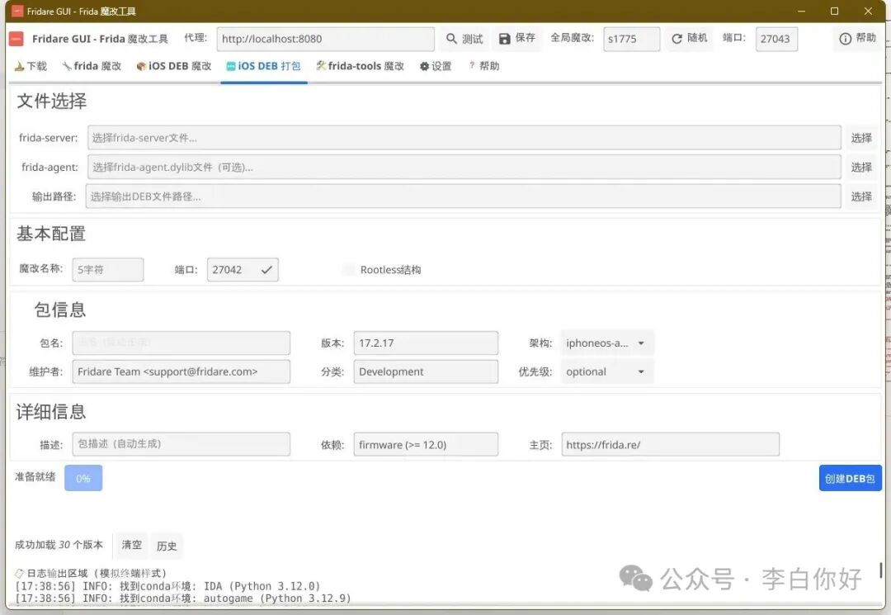The width and height of the screenshot is (891, 615).
Task: Open the 架构 iphoneos-a... dropdown
Action: [606, 343]
